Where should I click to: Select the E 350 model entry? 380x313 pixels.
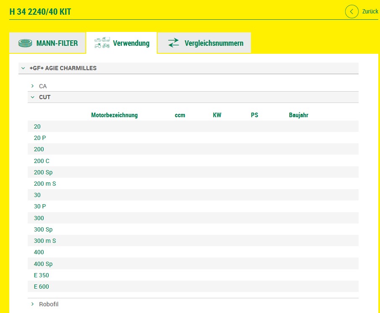pos(41,275)
